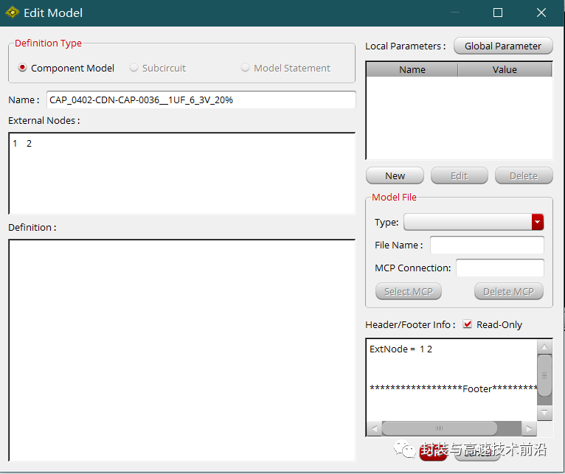Click inside the Definition text area

(182, 350)
